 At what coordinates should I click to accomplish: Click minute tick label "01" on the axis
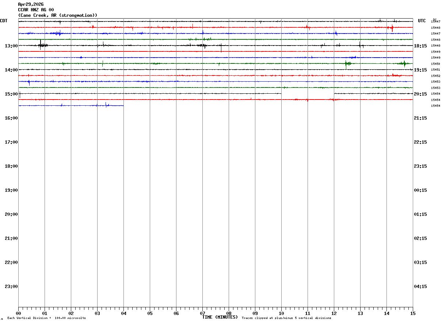(x=45, y=313)
